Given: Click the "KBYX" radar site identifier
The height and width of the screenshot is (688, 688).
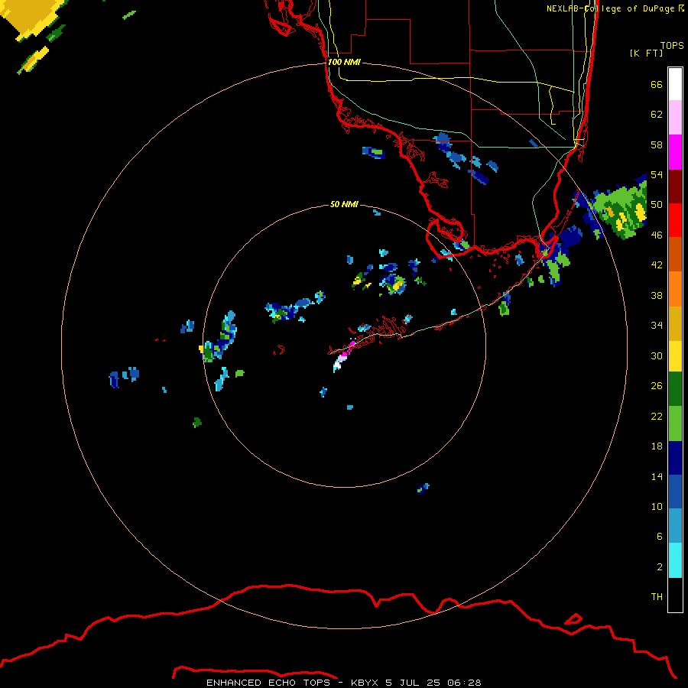Looking at the screenshot, I should pos(364,683).
